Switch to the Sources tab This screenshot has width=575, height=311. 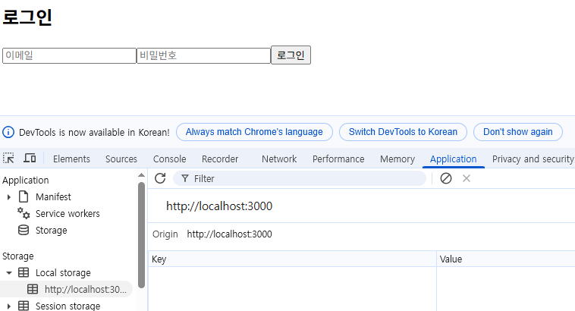click(x=121, y=159)
